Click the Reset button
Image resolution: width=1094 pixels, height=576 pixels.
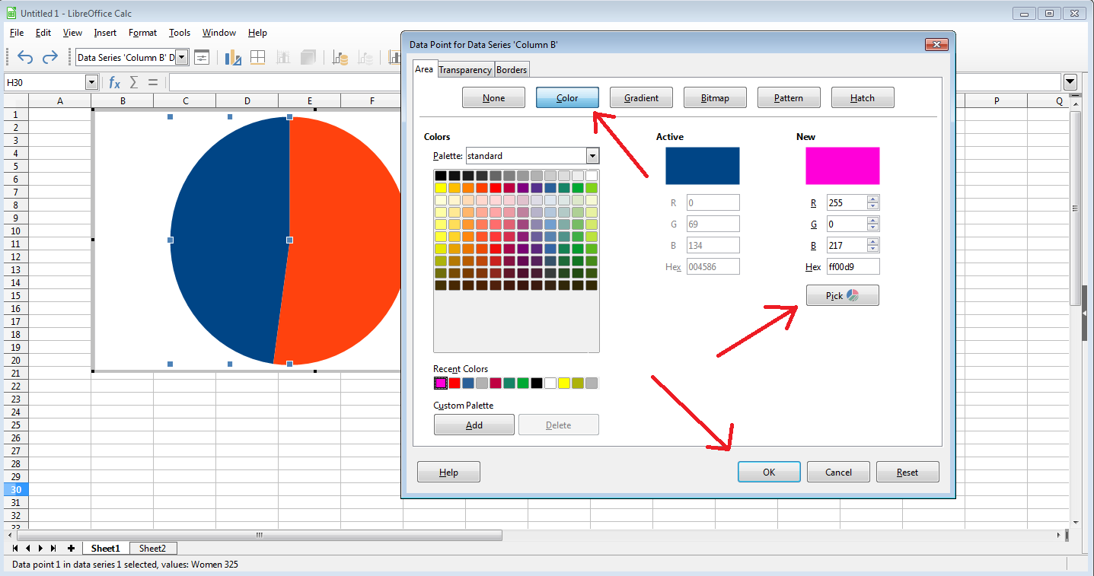click(x=907, y=472)
